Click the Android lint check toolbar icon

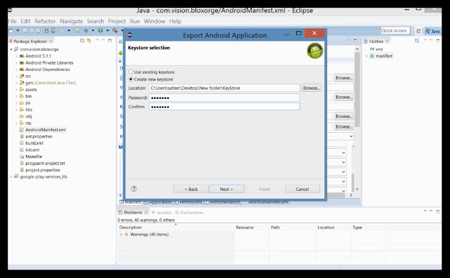point(62,30)
